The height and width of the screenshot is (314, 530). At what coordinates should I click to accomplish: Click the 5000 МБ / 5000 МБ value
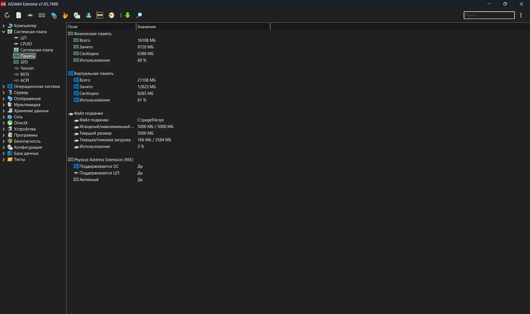coord(155,127)
